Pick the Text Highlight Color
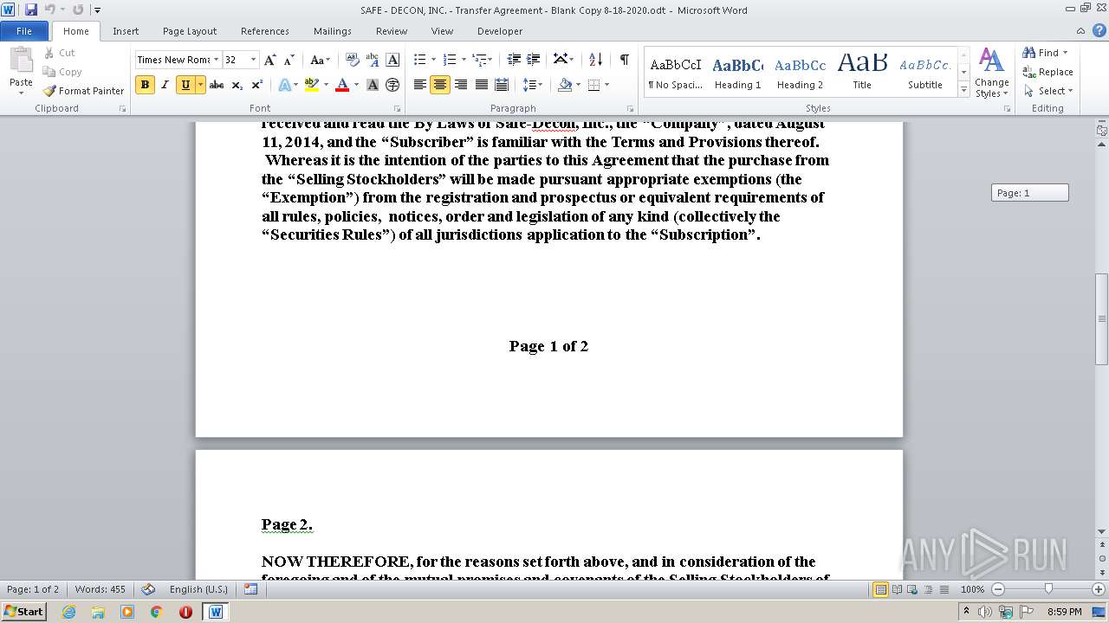The width and height of the screenshot is (1109, 623). coord(312,85)
